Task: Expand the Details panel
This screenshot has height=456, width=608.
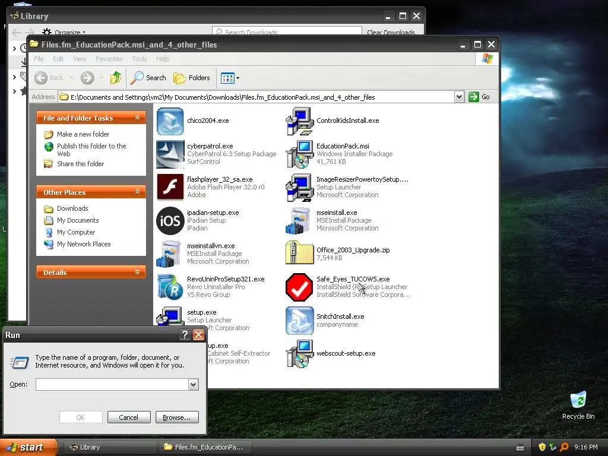Action: (137, 272)
